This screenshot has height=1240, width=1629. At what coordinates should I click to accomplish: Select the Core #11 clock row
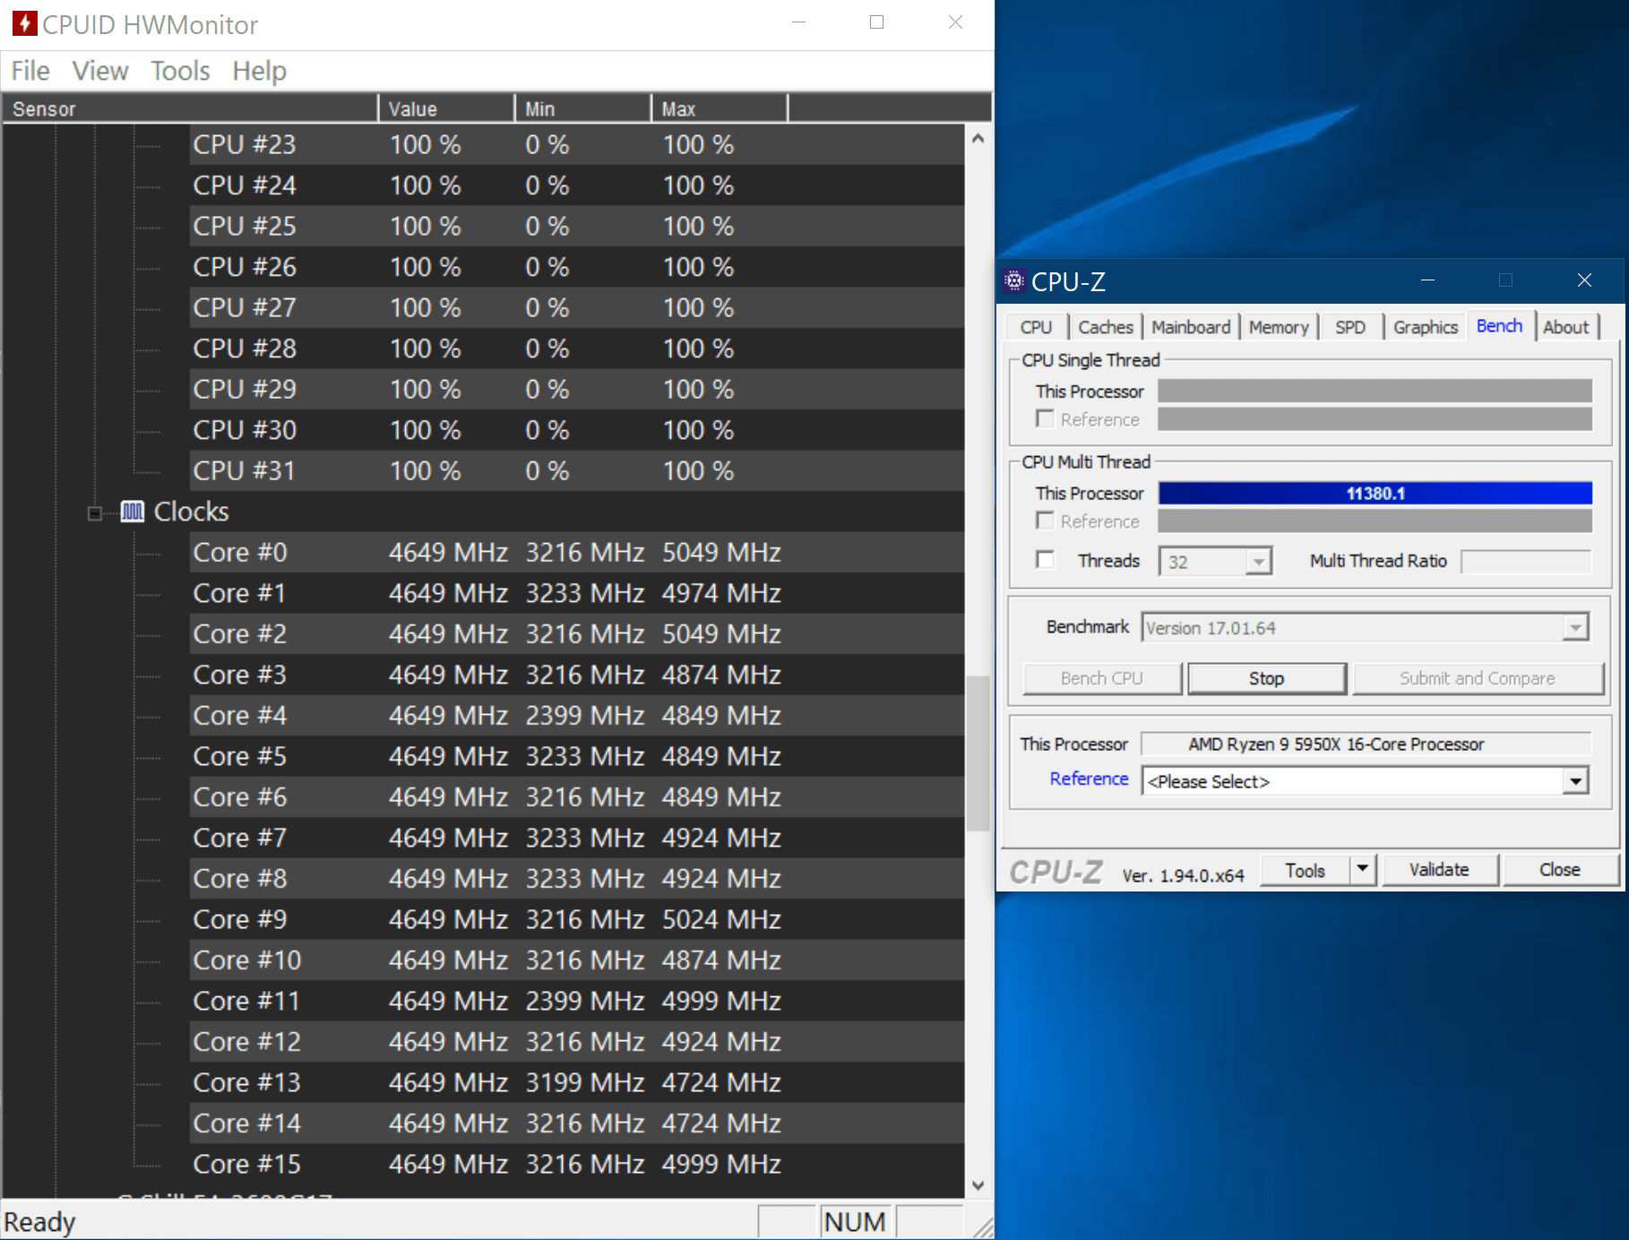(577, 1001)
